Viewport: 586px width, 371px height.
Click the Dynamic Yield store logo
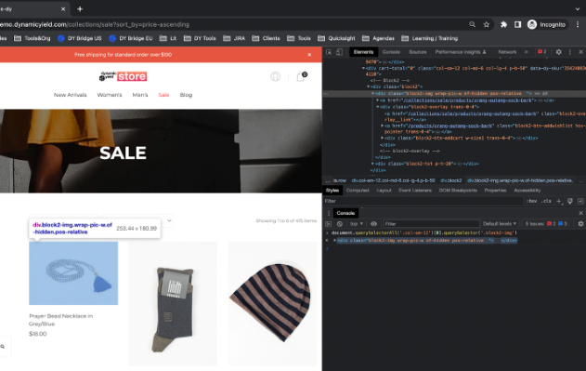tap(123, 76)
